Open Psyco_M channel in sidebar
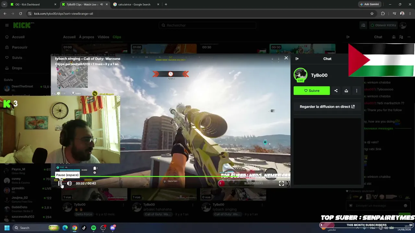The height and width of the screenshot is (233, 415). 28,170
